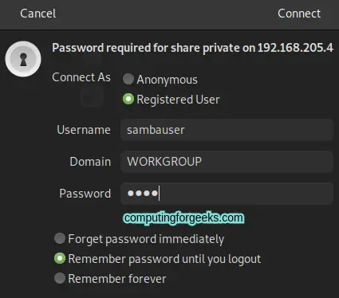Click the 192.168.205.4 address in heading

pyautogui.click(x=295, y=48)
